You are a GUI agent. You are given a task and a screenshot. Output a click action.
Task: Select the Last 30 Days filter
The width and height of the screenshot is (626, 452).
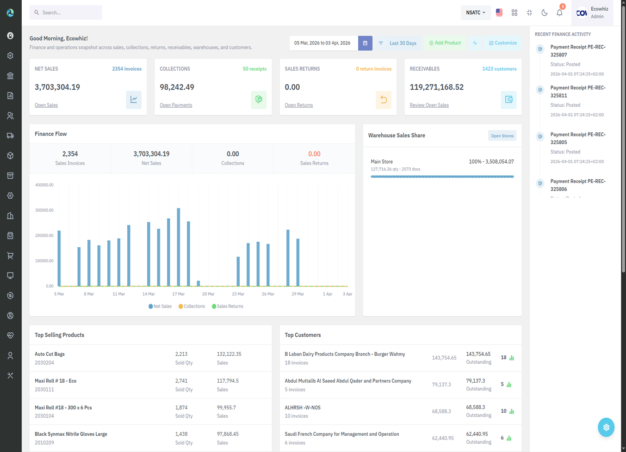[398, 43]
